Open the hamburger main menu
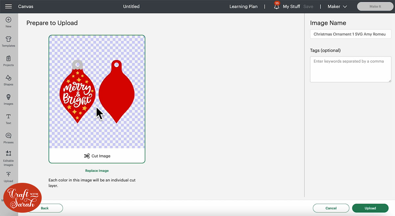Viewport: 395px width, 216px height. tap(9, 7)
